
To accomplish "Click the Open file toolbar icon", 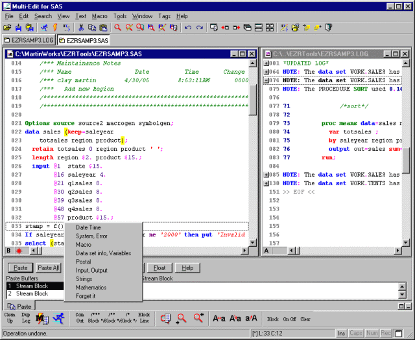I will pos(6,28).
